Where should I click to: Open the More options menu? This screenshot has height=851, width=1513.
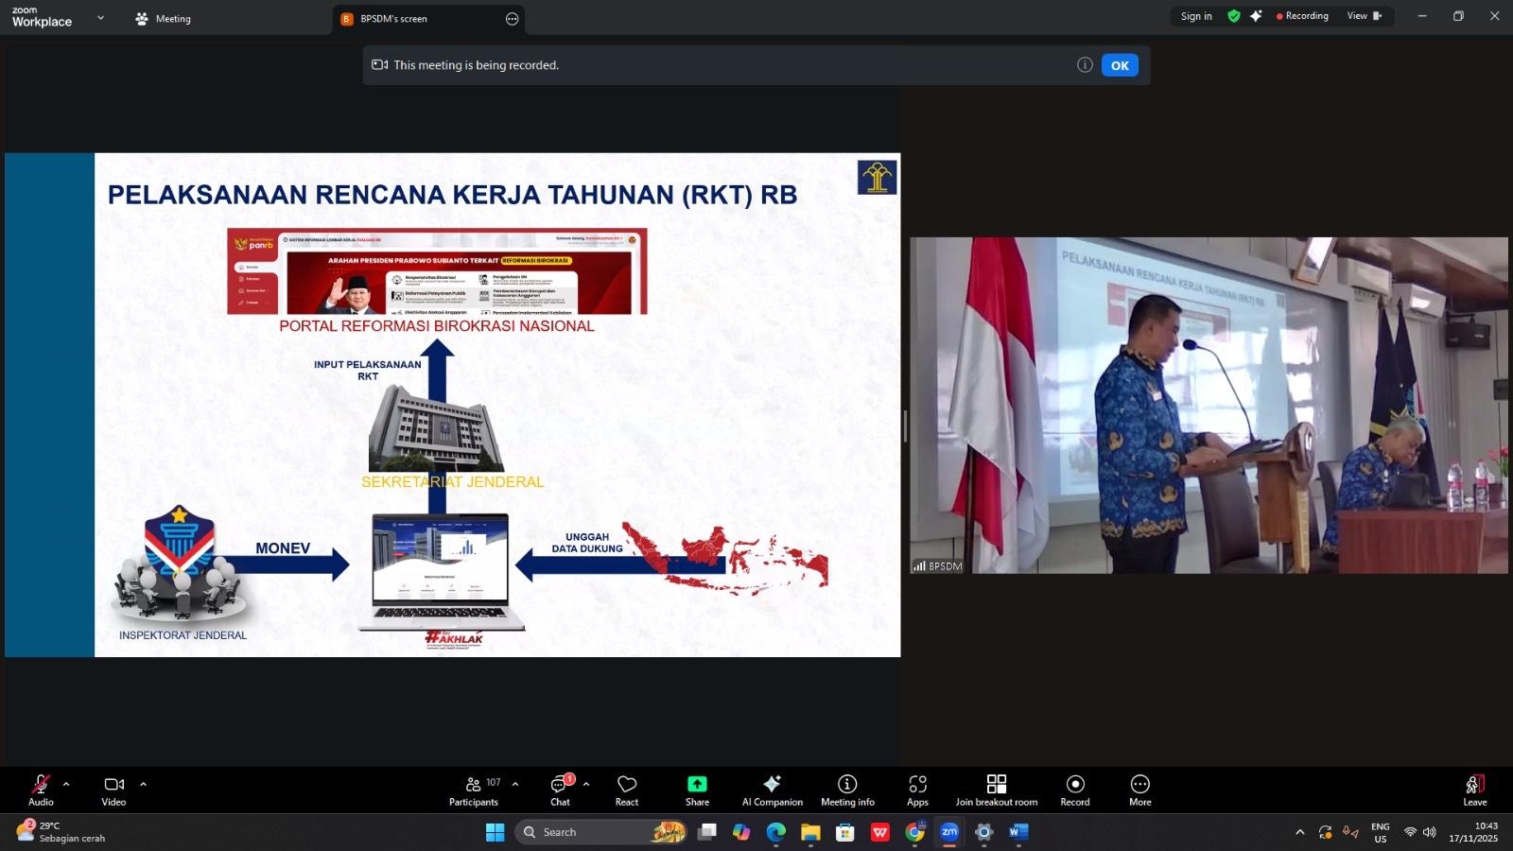click(1139, 790)
